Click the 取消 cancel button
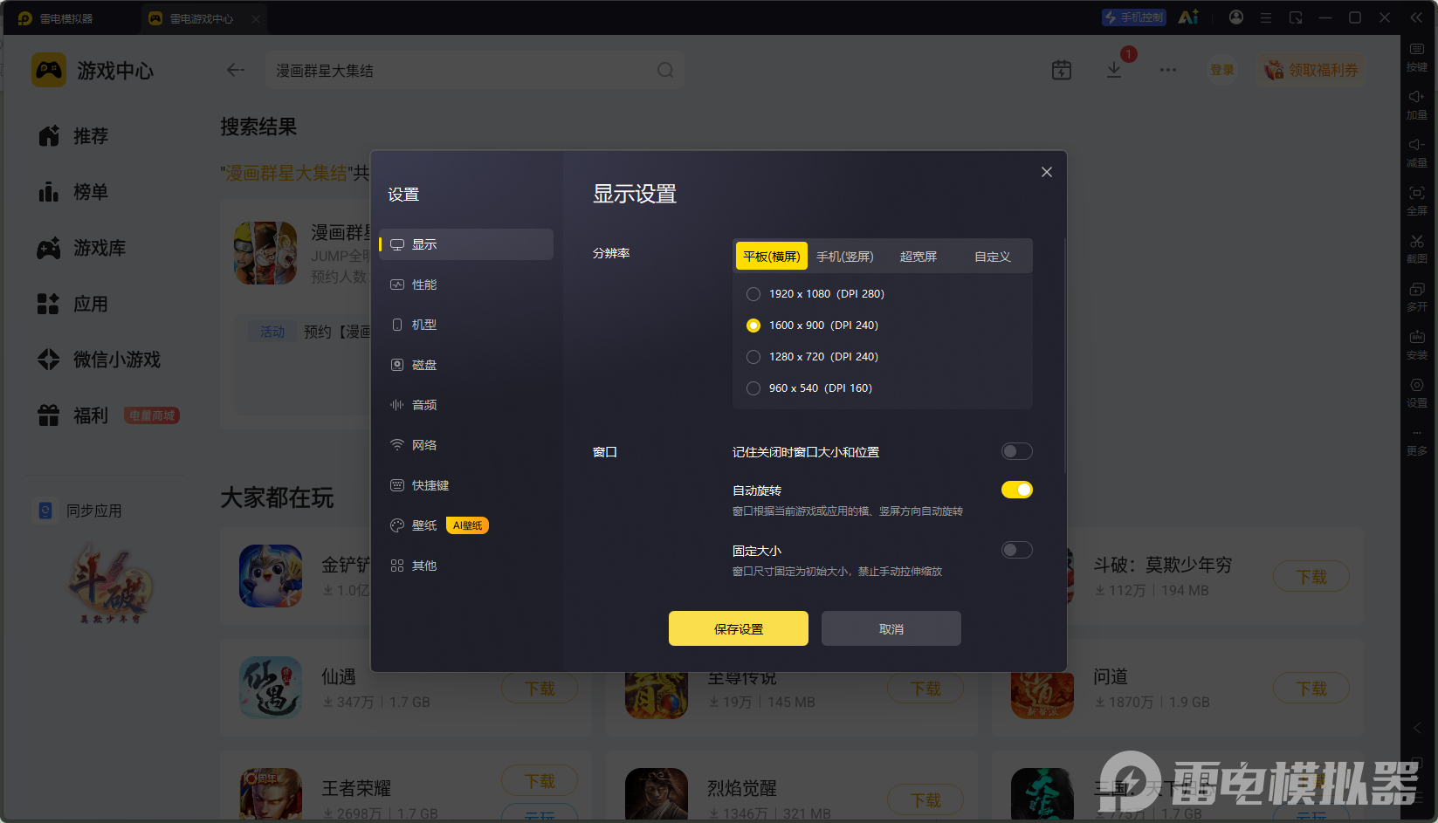This screenshot has height=823, width=1438. pos(891,628)
